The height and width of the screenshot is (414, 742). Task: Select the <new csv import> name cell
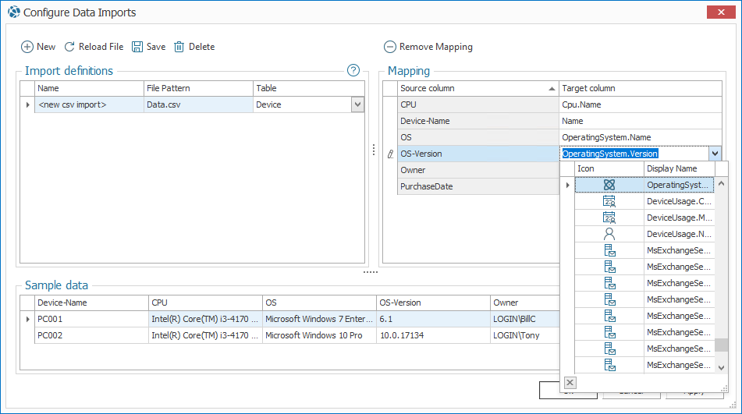coord(89,104)
